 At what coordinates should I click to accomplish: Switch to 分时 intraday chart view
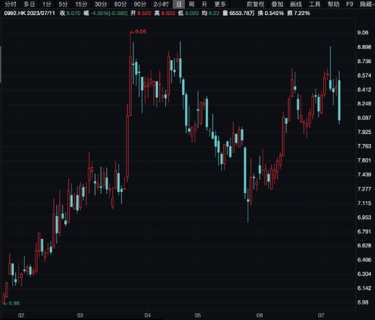[x=10, y=4]
